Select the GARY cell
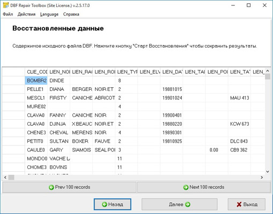 pos(59,150)
